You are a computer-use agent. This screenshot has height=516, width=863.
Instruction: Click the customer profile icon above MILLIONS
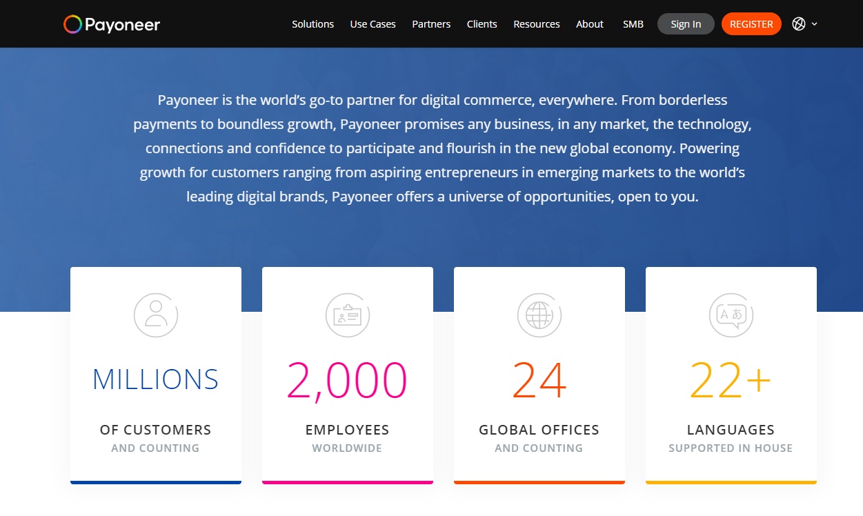pyautogui.click(x=156, y=315)
